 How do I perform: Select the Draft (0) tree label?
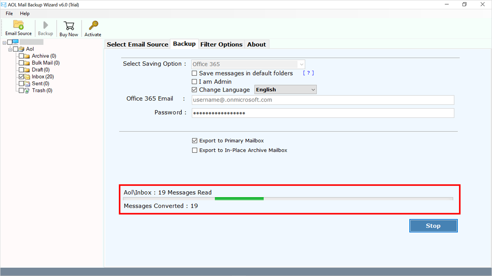(x=41, y=70)
